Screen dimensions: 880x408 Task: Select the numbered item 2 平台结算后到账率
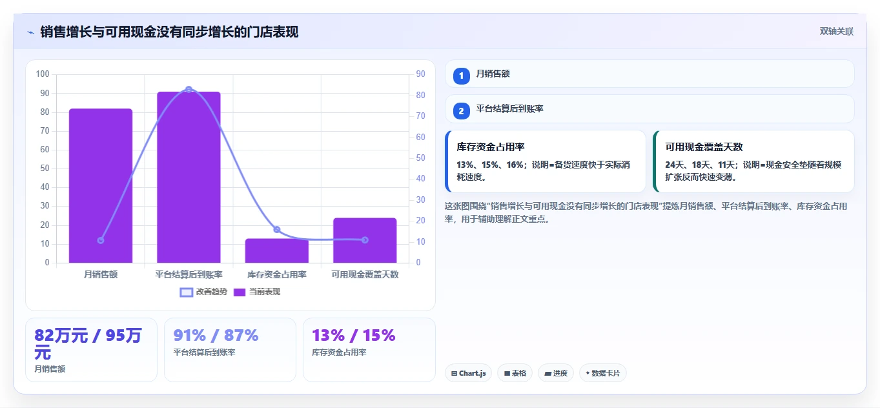click(650, 109)
